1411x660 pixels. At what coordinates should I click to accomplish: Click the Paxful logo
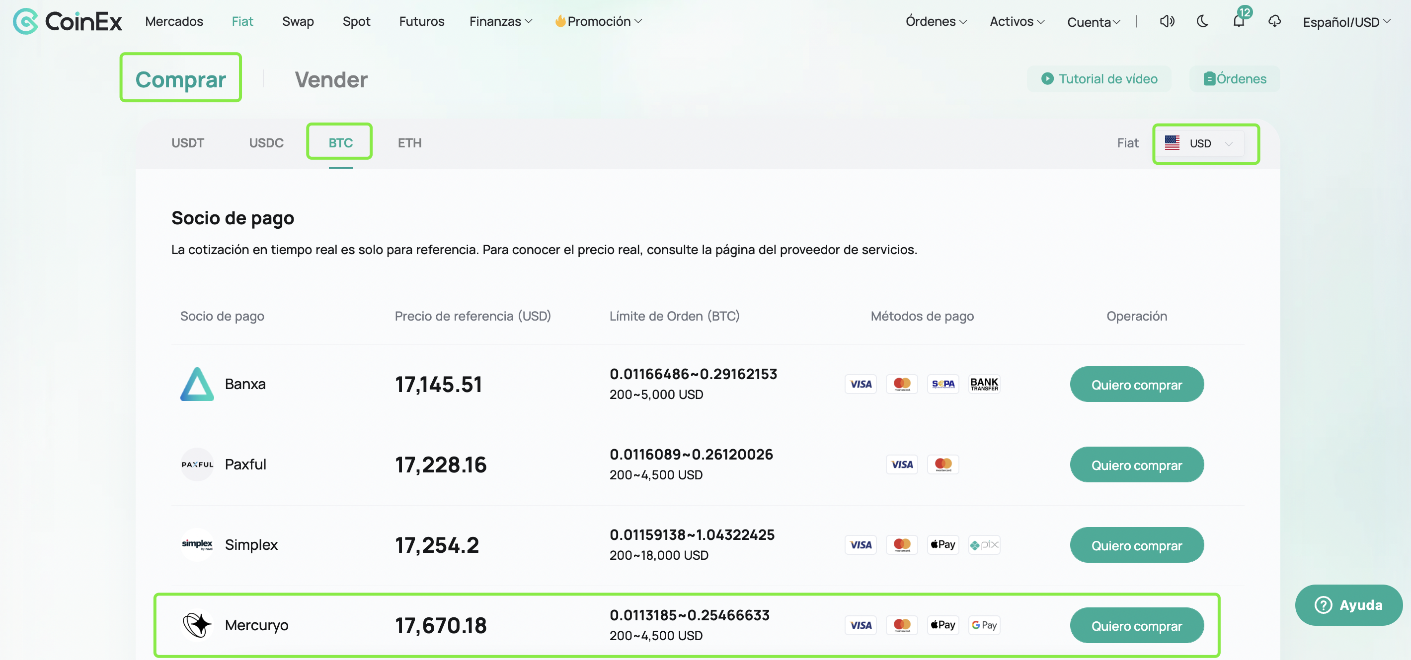[x=197, y=464]
